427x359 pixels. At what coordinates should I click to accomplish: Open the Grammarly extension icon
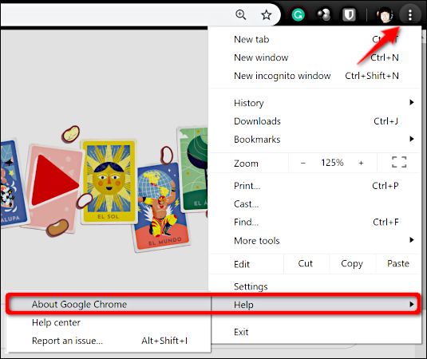(299, 14)
